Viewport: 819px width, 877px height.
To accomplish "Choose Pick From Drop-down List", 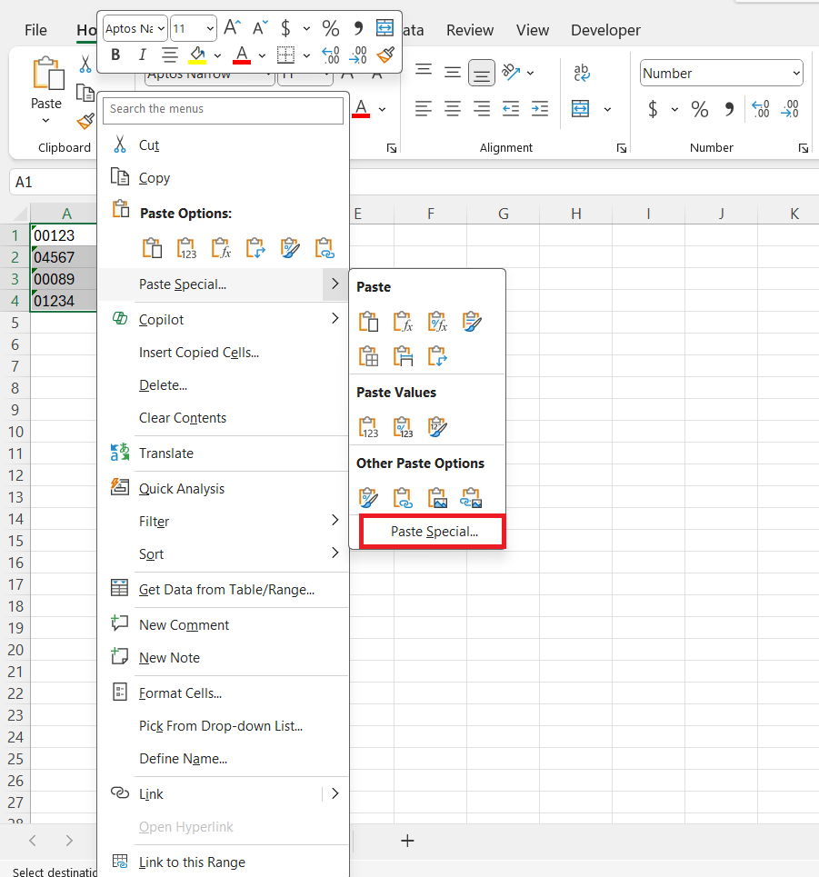I will click(223, 726).
